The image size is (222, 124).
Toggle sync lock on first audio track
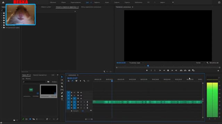click(x=78, y=102)
